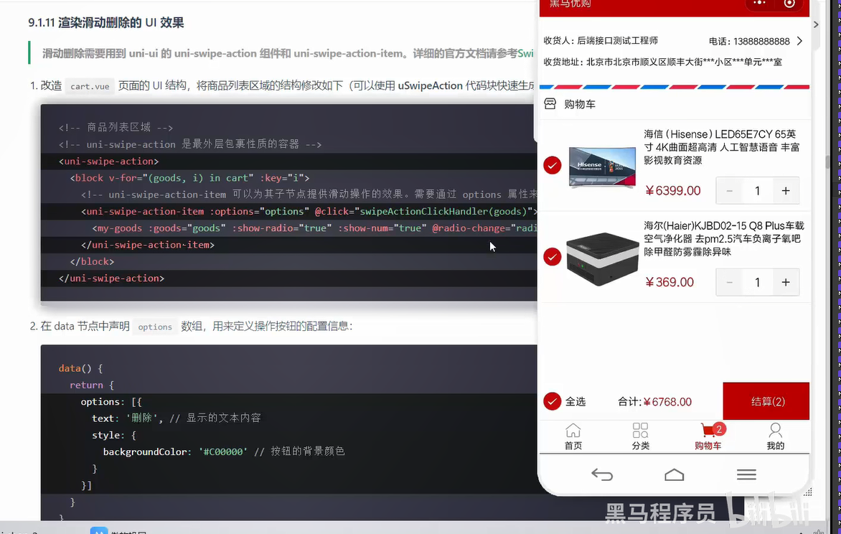Click the shop icon beside 购物车 heading
Viewport: 841px width, 534px height.
550,103
